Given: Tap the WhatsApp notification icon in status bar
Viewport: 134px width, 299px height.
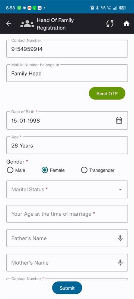Looking at the screenshot, I should [19, 8].
